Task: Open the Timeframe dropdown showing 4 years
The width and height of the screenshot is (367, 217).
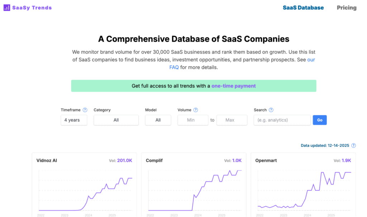Action: tap(74, 120)
